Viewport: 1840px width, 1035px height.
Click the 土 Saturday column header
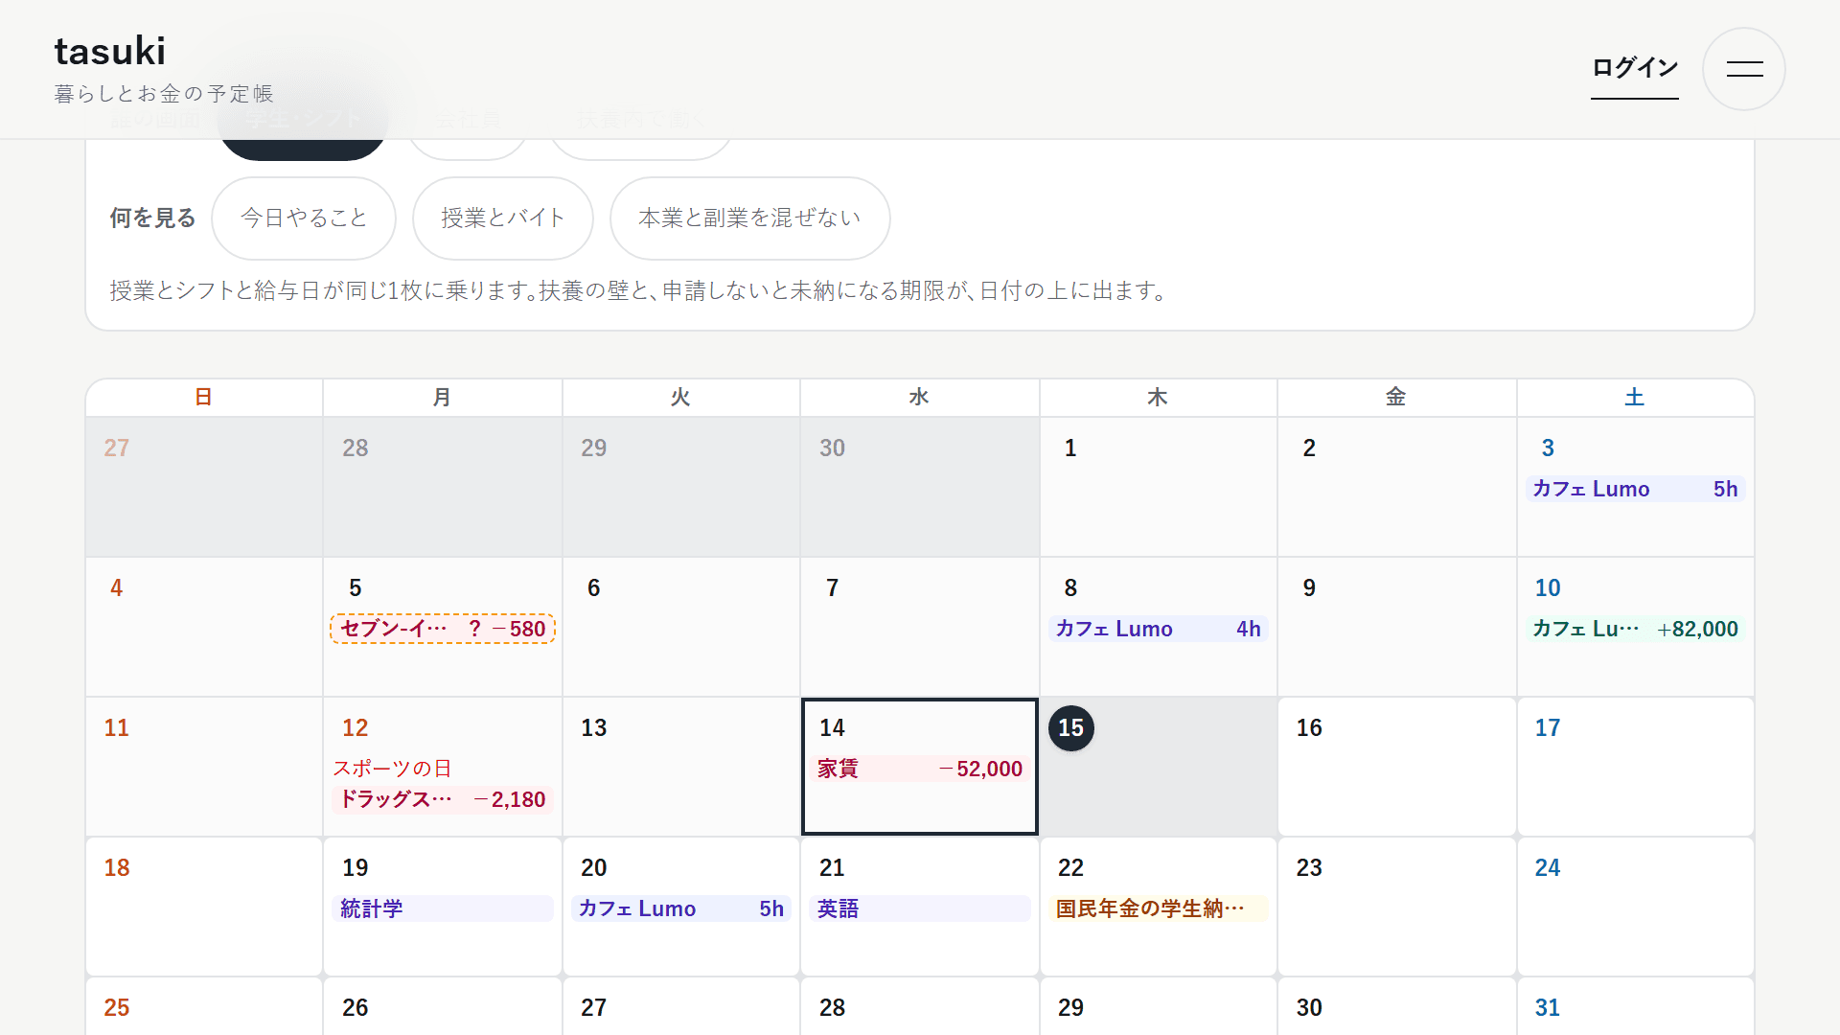[x=1635, y=398]
